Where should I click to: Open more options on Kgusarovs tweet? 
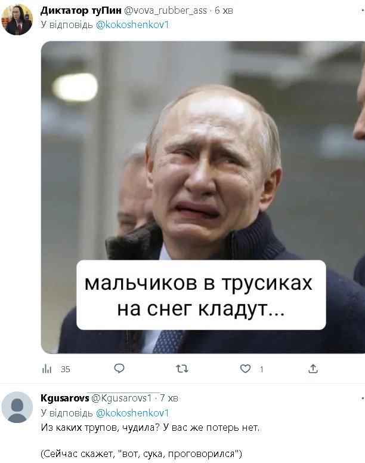click(x=363, y=398)
